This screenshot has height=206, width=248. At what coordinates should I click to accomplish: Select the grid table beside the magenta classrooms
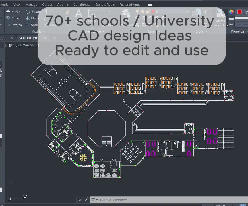point(226,138)
